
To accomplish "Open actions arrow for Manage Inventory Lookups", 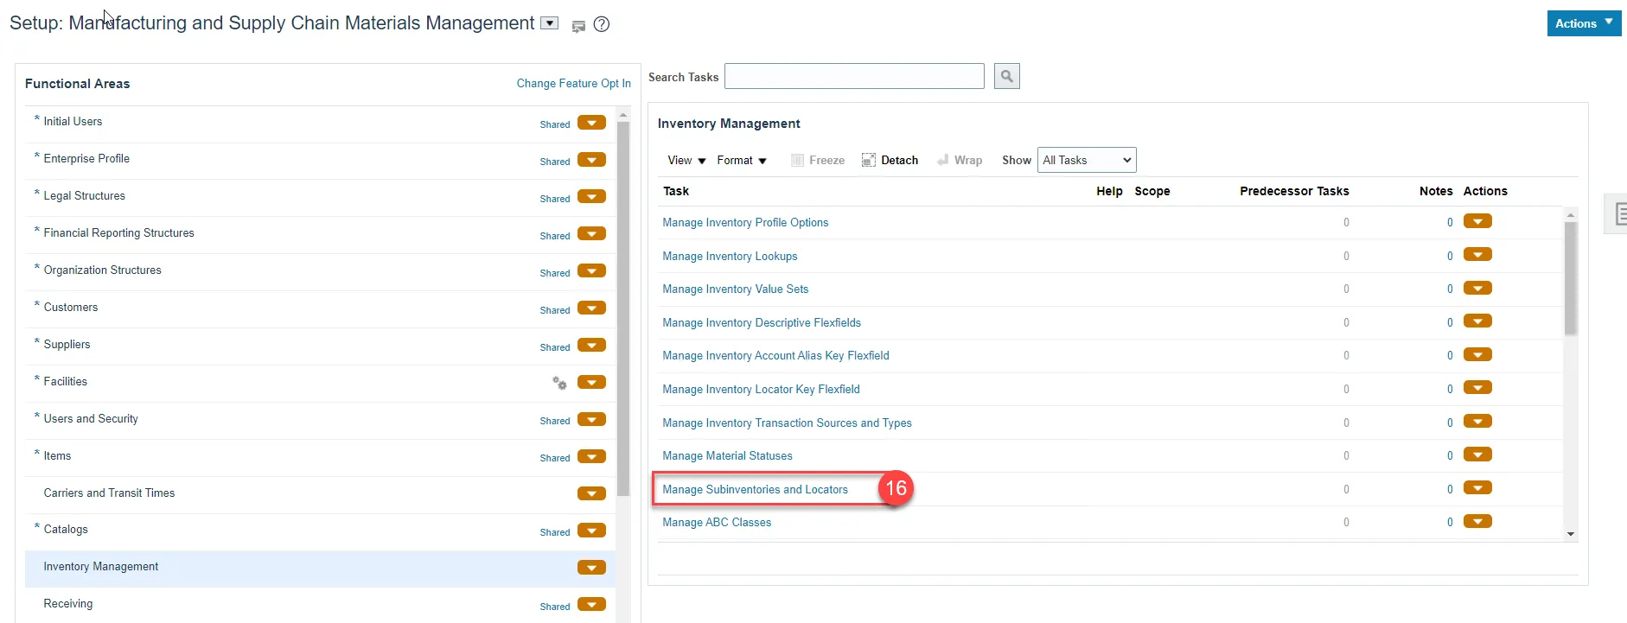I will point(1477,255).
